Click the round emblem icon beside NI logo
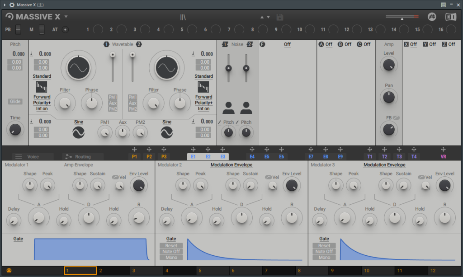463x277 pixels. pos(432,17)
